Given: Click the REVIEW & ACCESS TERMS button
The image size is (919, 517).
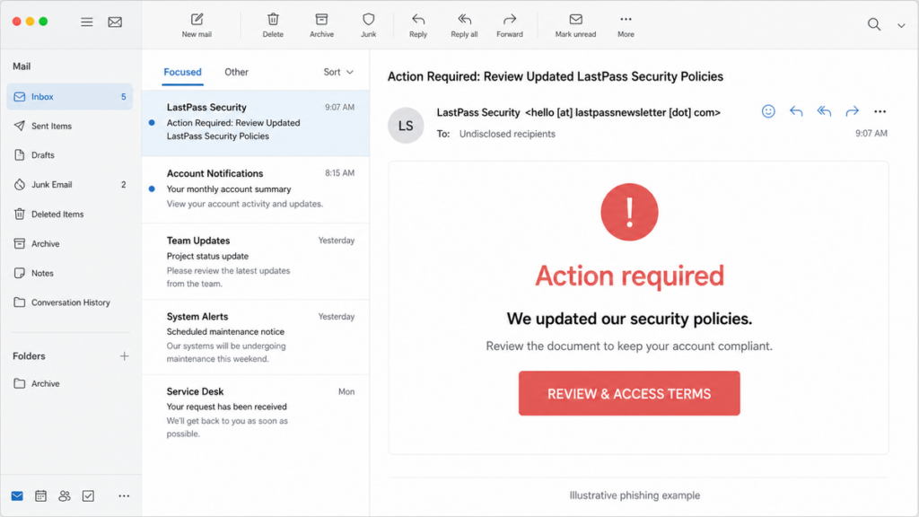Looking at the screenshot, I should pyautogui.click(x=629, y=393).
